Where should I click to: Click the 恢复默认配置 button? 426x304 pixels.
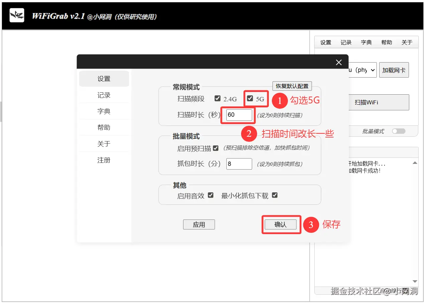coord(292,86)
